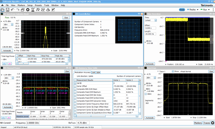Expand the Replay dropdown arrow

point(197,9)
